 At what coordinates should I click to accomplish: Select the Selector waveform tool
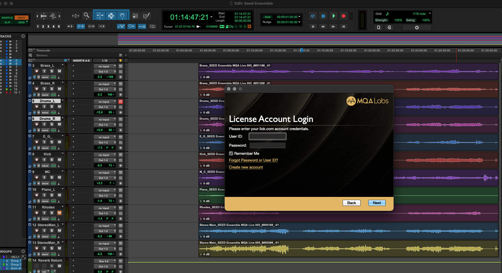[x=111, y=16]
